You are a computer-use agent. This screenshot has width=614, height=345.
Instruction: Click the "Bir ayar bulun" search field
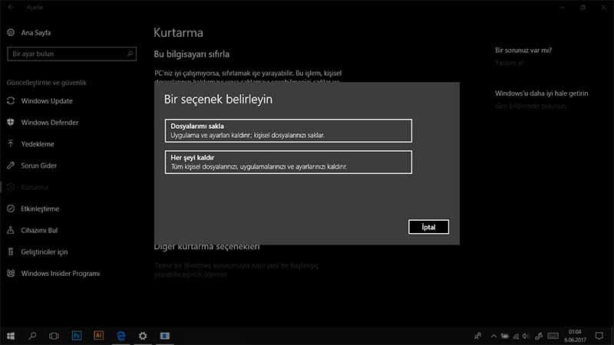click(x=65, y=54)
